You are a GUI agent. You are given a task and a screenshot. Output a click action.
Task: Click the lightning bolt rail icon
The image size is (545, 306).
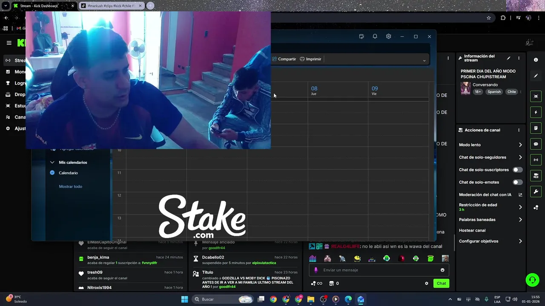536,112
